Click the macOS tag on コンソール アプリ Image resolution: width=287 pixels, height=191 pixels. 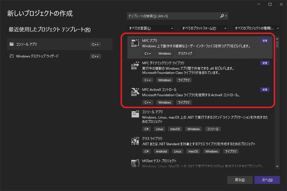pos(175,129)
